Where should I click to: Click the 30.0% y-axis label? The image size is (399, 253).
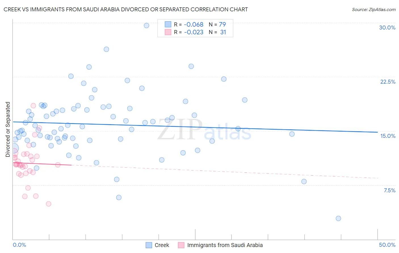click(387, 28)
